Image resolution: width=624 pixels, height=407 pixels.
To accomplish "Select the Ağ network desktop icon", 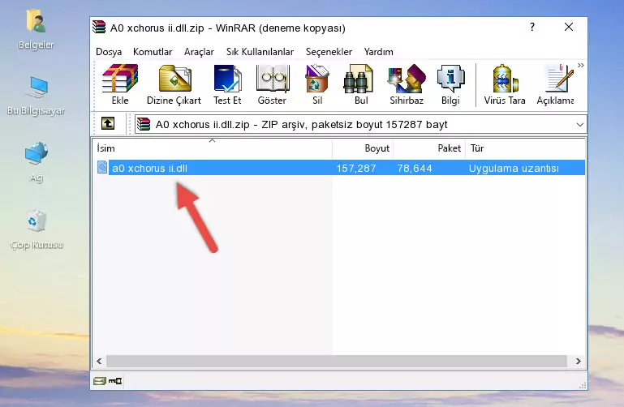I will point(37,161).
